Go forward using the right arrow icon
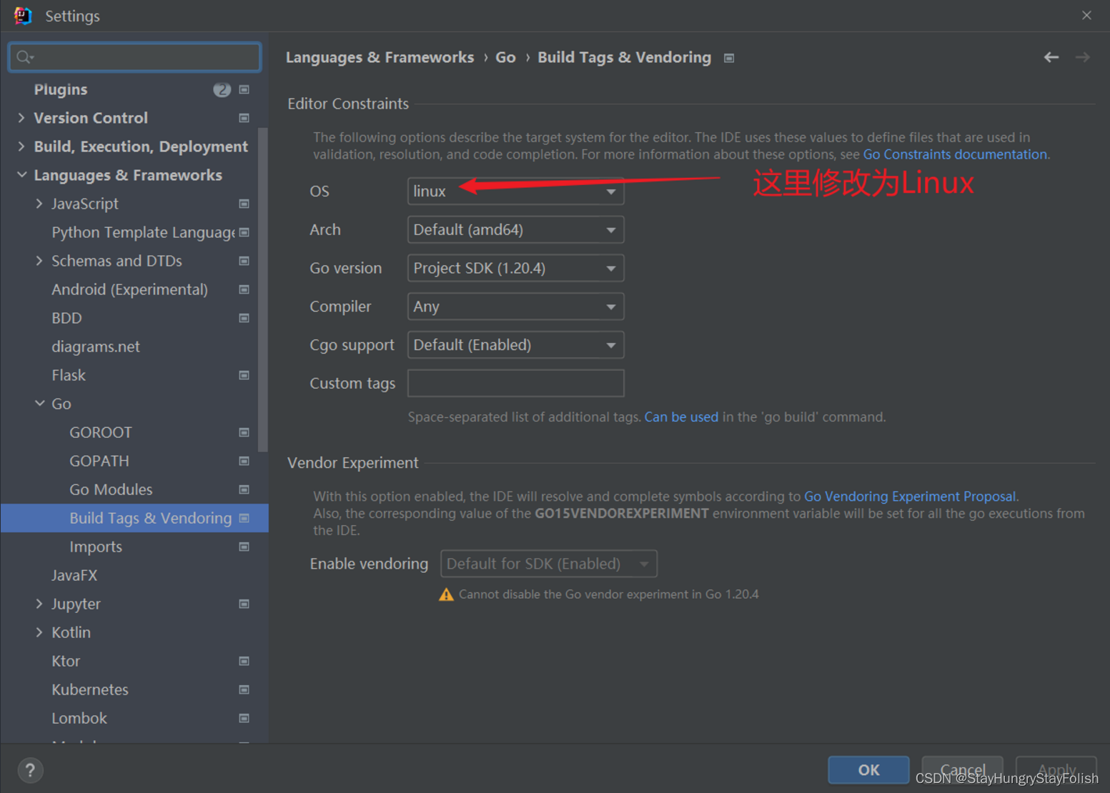 [1082, 57]
